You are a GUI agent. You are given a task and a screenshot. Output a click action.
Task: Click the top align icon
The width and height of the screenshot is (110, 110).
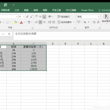pyautogui.click(x=37, y=16)
